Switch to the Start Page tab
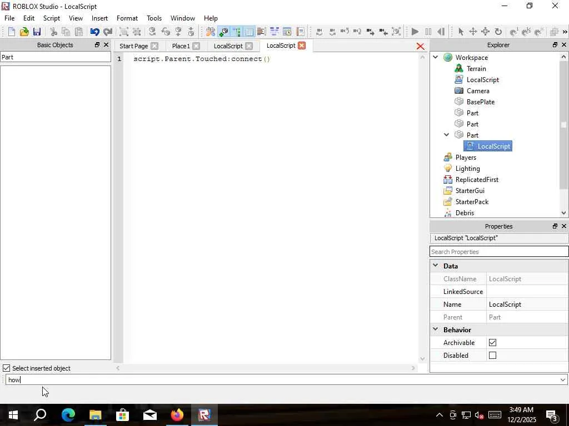Image resolution: width=569 pixels, height=426 pixels. pyautogui.click(x=133, y=46)
